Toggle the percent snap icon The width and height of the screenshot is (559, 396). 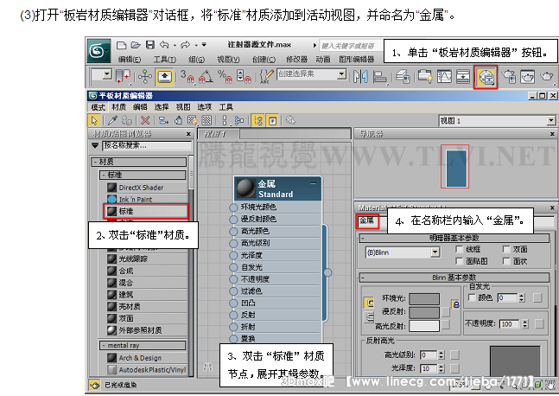click(225, 76)
